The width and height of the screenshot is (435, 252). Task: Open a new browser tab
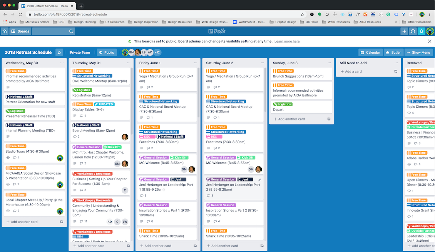pyautogui.click(x=81, y=6)
